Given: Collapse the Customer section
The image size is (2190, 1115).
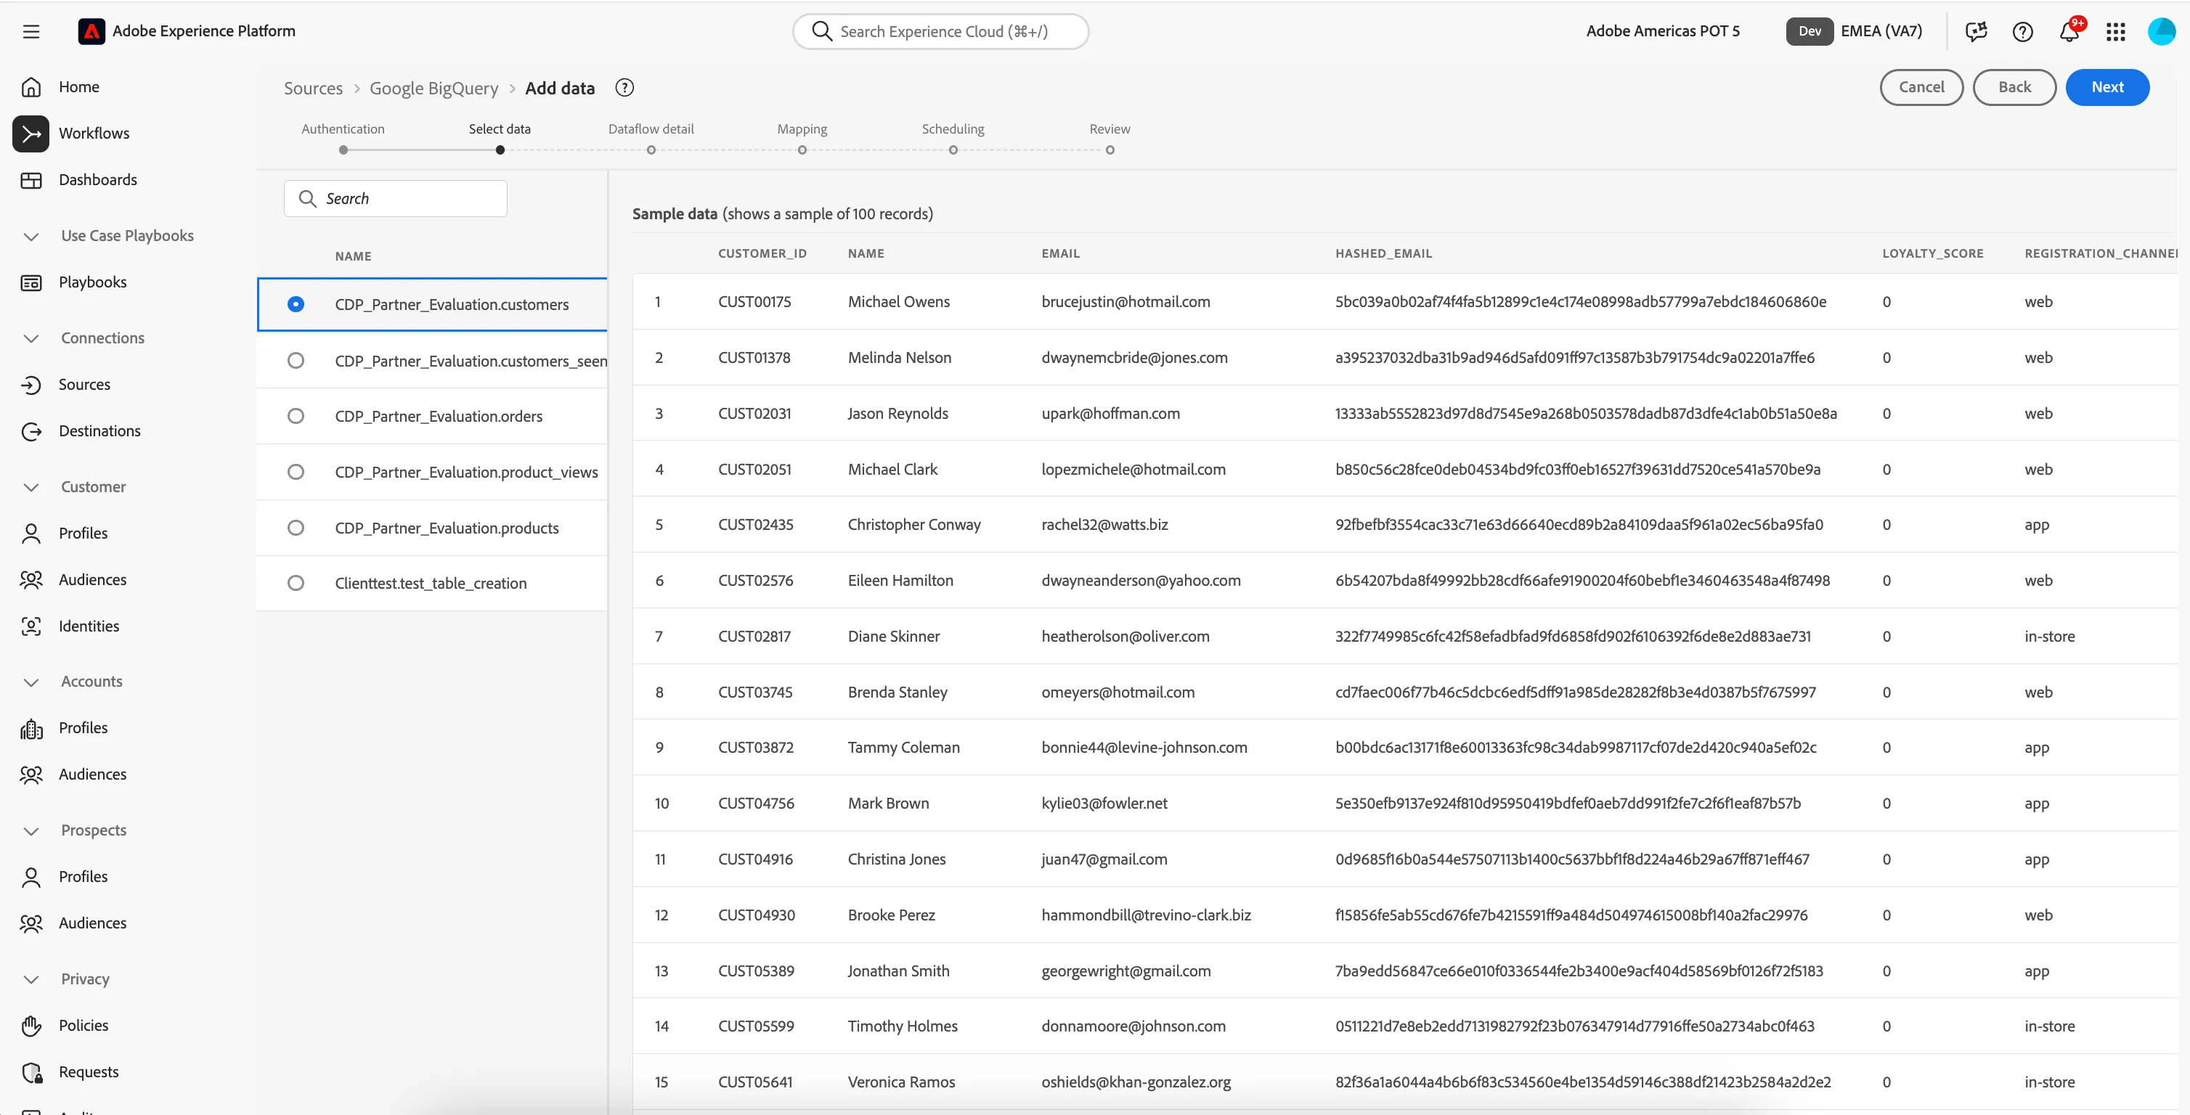Looking at the screenshot, I should click(31, 487).
